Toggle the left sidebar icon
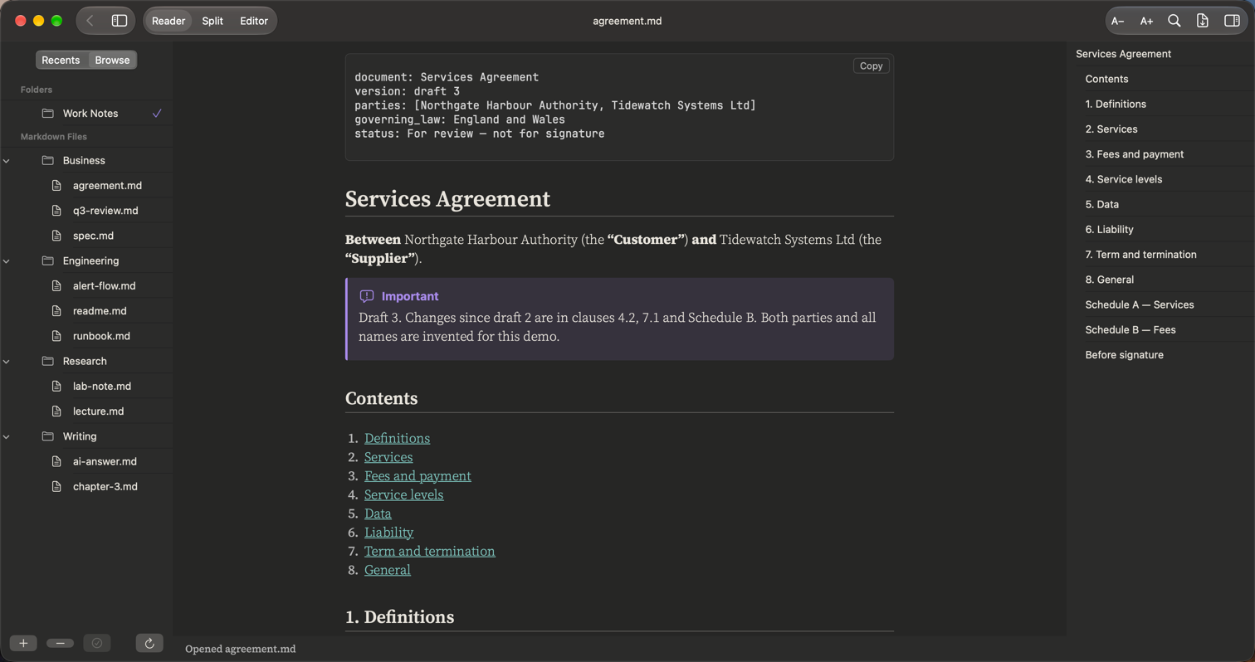 click(x=120, y=21)
